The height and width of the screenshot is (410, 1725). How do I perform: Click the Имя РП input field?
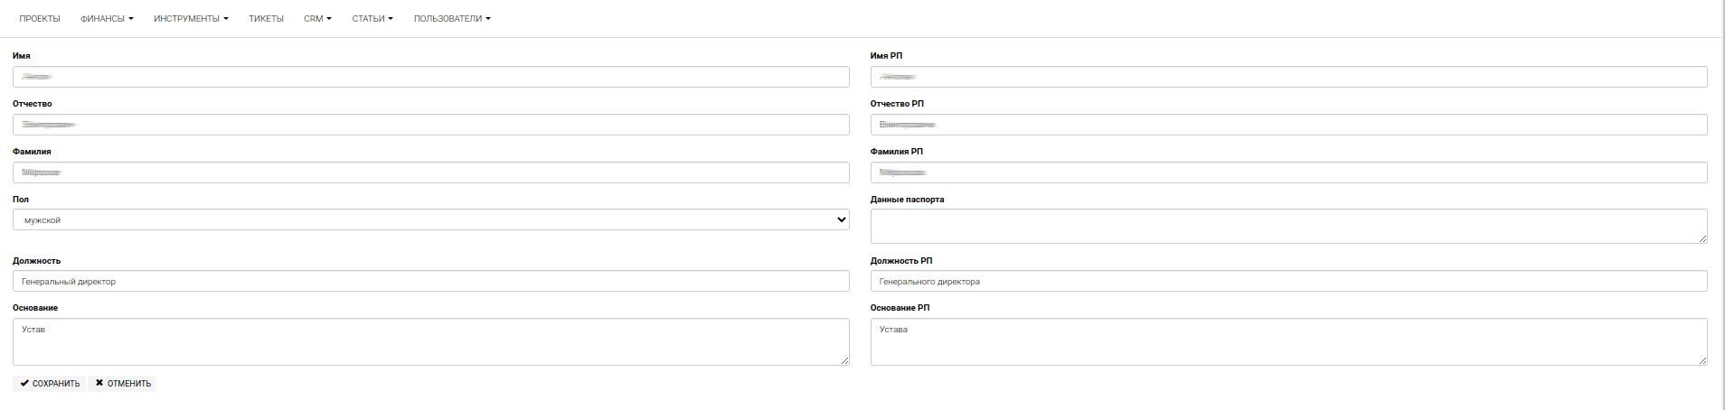click(x=1288, y=77)
